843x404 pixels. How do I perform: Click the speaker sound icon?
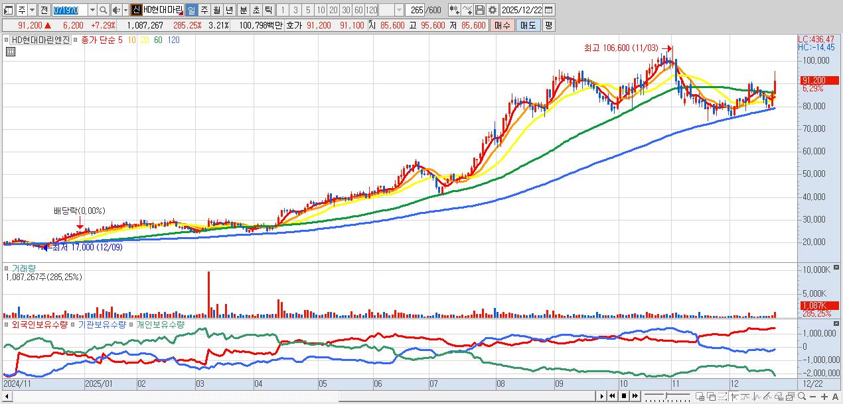pos(116,10)
